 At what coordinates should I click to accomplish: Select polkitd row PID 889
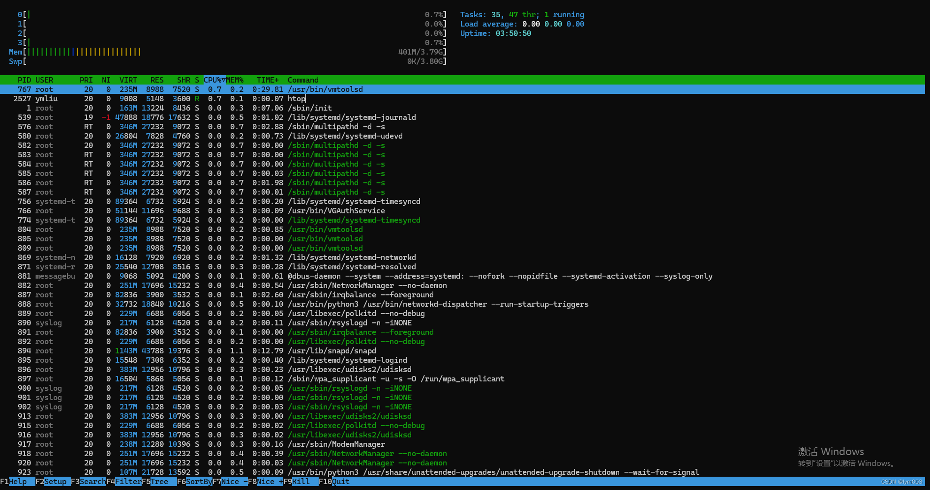[x=462, y=314]
